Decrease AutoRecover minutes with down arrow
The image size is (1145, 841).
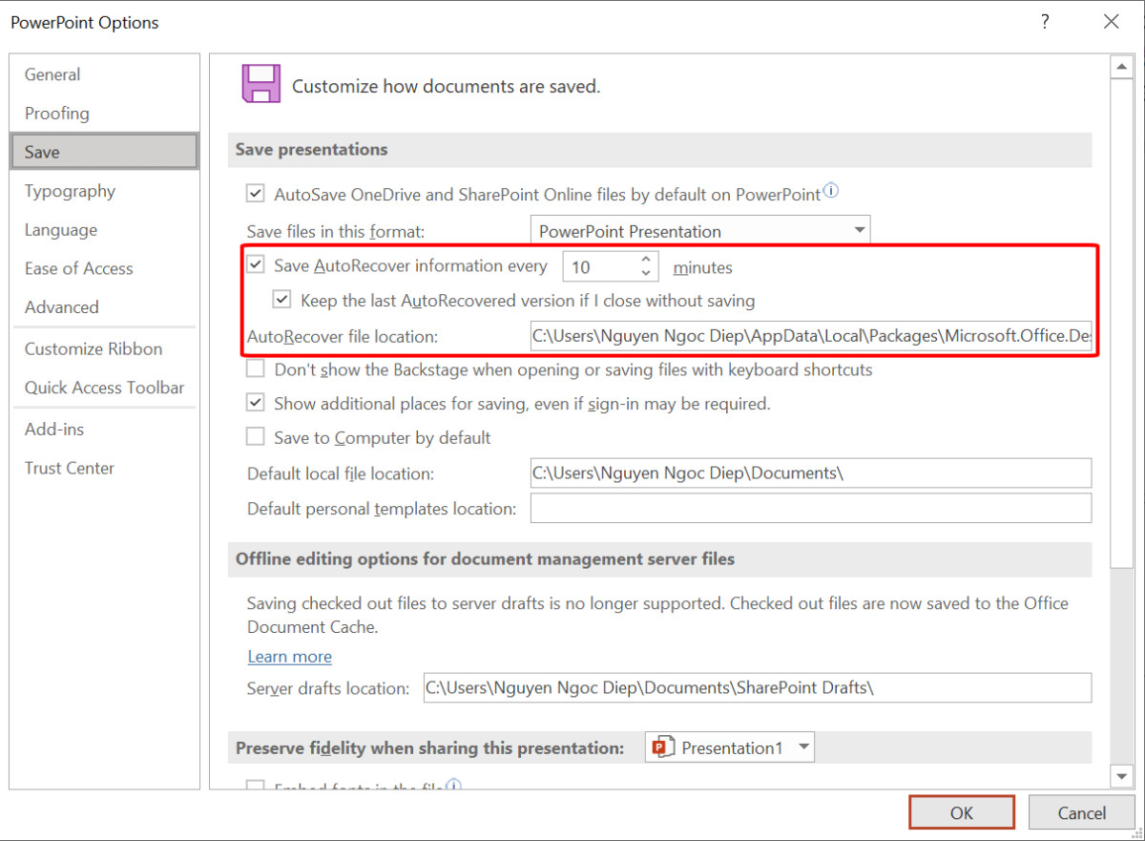646,273
